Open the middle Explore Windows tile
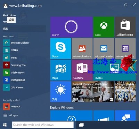139x129 pixels. (104, 115)
